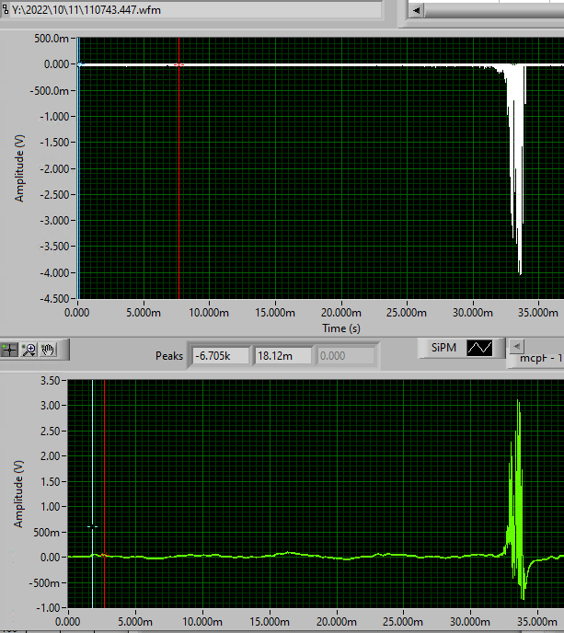The width and height of the screenshot is (564, 633).
Task: Click the 'Peaks' label
Action: pos(169,356)
